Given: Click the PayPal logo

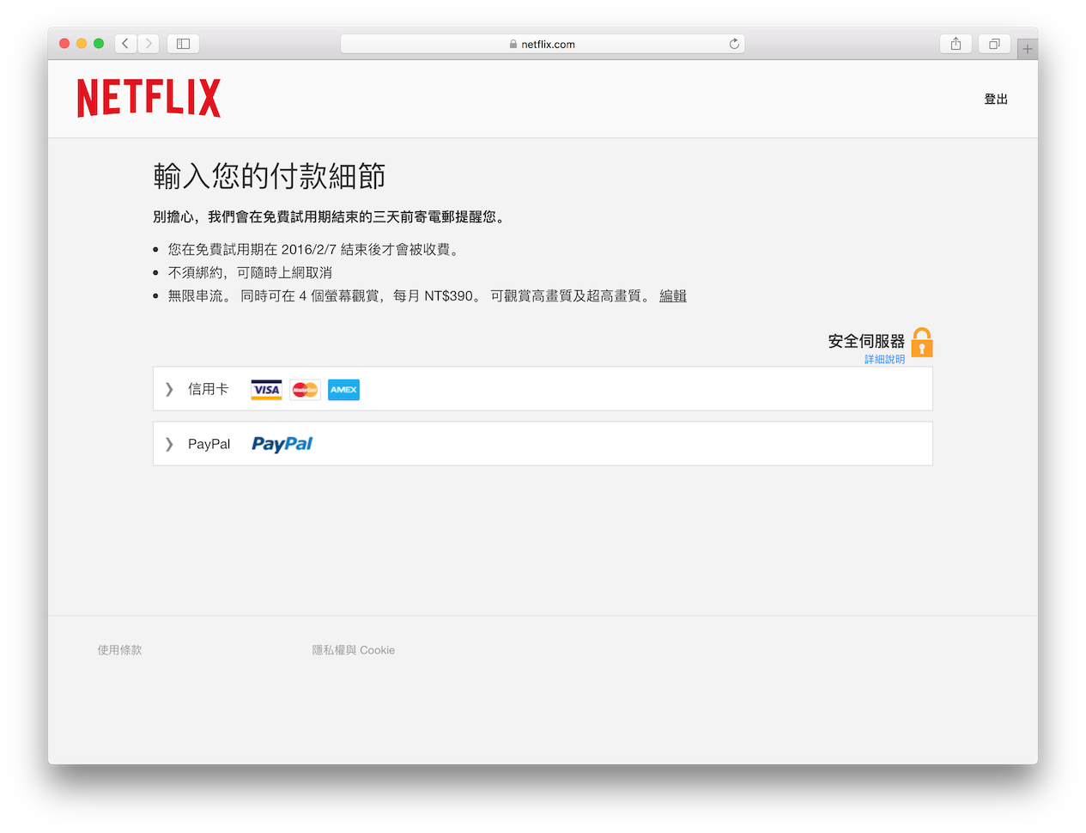Looking at the screenshot, I should (282, 444).
